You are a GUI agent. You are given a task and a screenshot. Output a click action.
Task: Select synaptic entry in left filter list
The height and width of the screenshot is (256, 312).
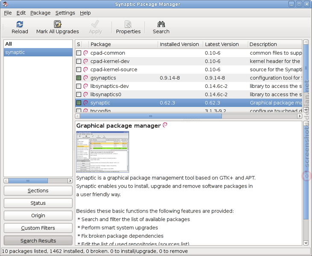click(x=38, y=52)
